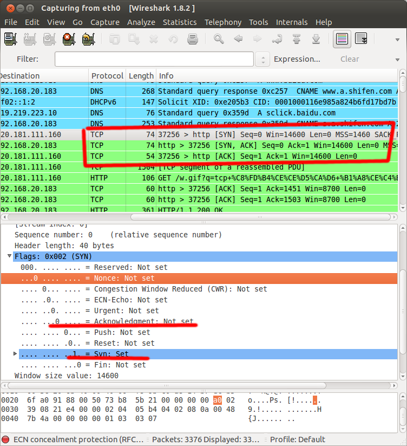This screenshot has width=407, height=446.
Task: Click the save capture file icon
Action: [134, 39]
